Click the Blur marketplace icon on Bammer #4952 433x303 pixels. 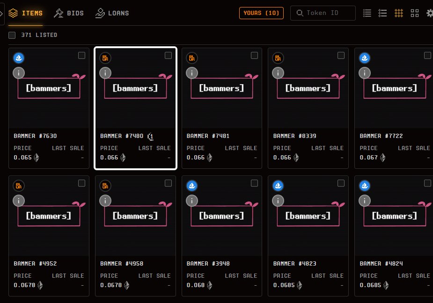tap(19, 186)
